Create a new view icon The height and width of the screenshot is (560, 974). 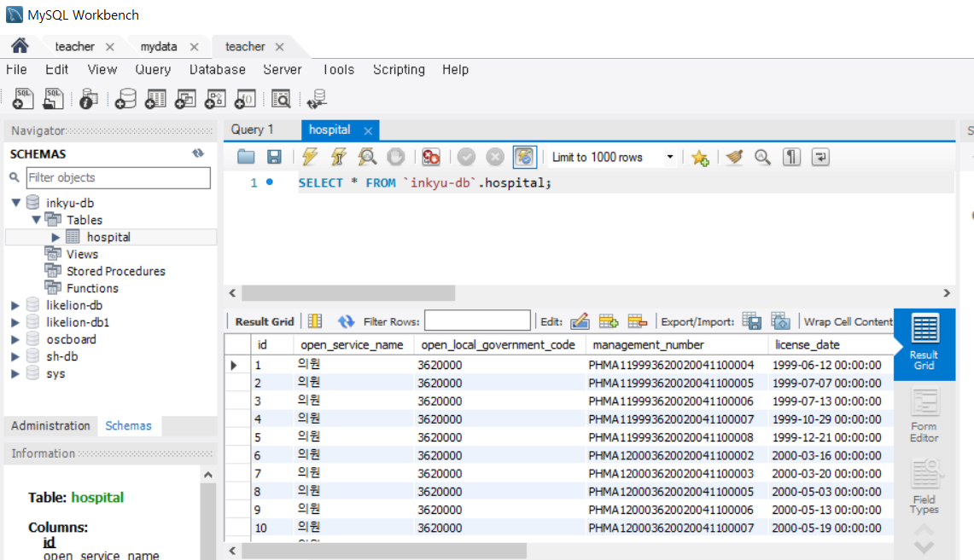point(185,99)
